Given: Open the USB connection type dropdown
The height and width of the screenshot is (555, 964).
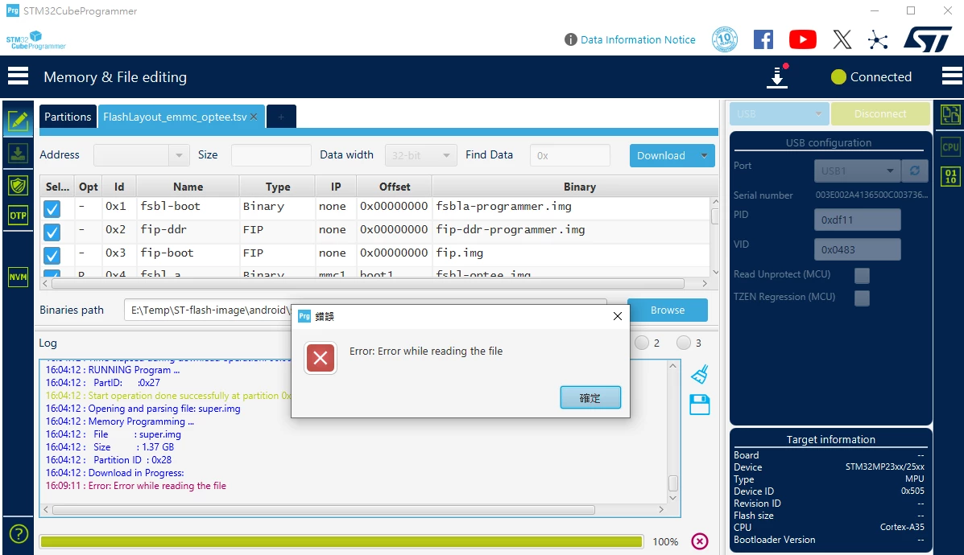Looking at the screenshot, I should click(779, 113).
